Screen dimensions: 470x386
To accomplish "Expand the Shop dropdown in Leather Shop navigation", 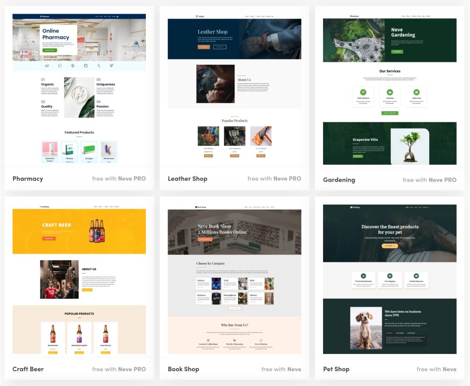I will pyautogui.click(x=252, y=17).
